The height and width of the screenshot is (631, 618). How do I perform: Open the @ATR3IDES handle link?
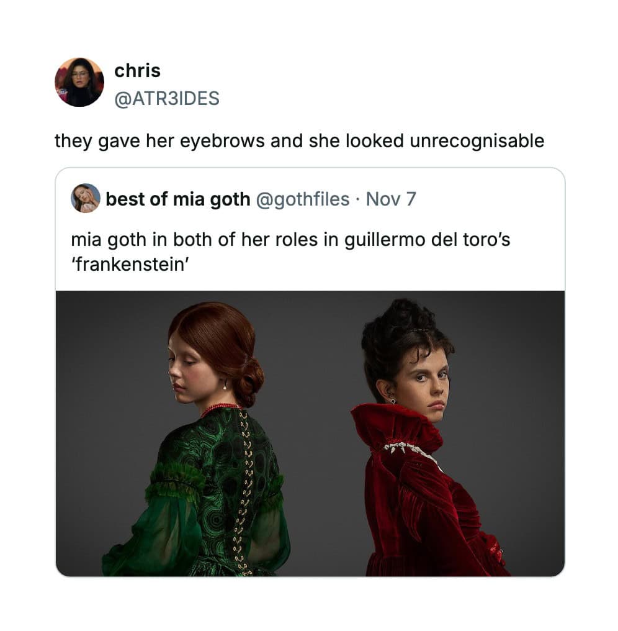click(167, 99)
